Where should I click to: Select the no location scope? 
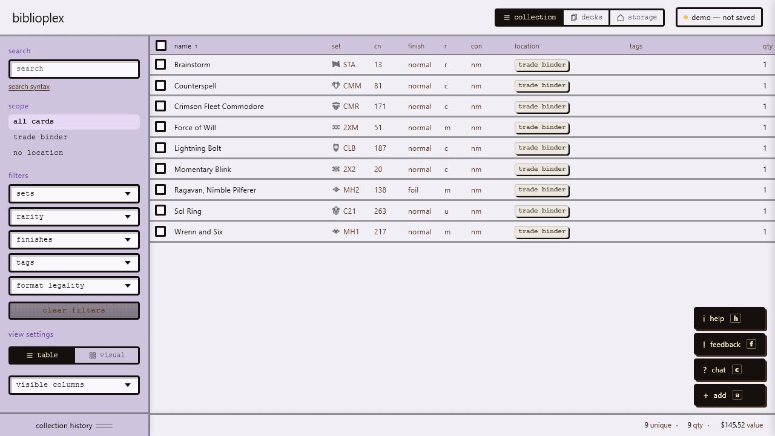74,153
